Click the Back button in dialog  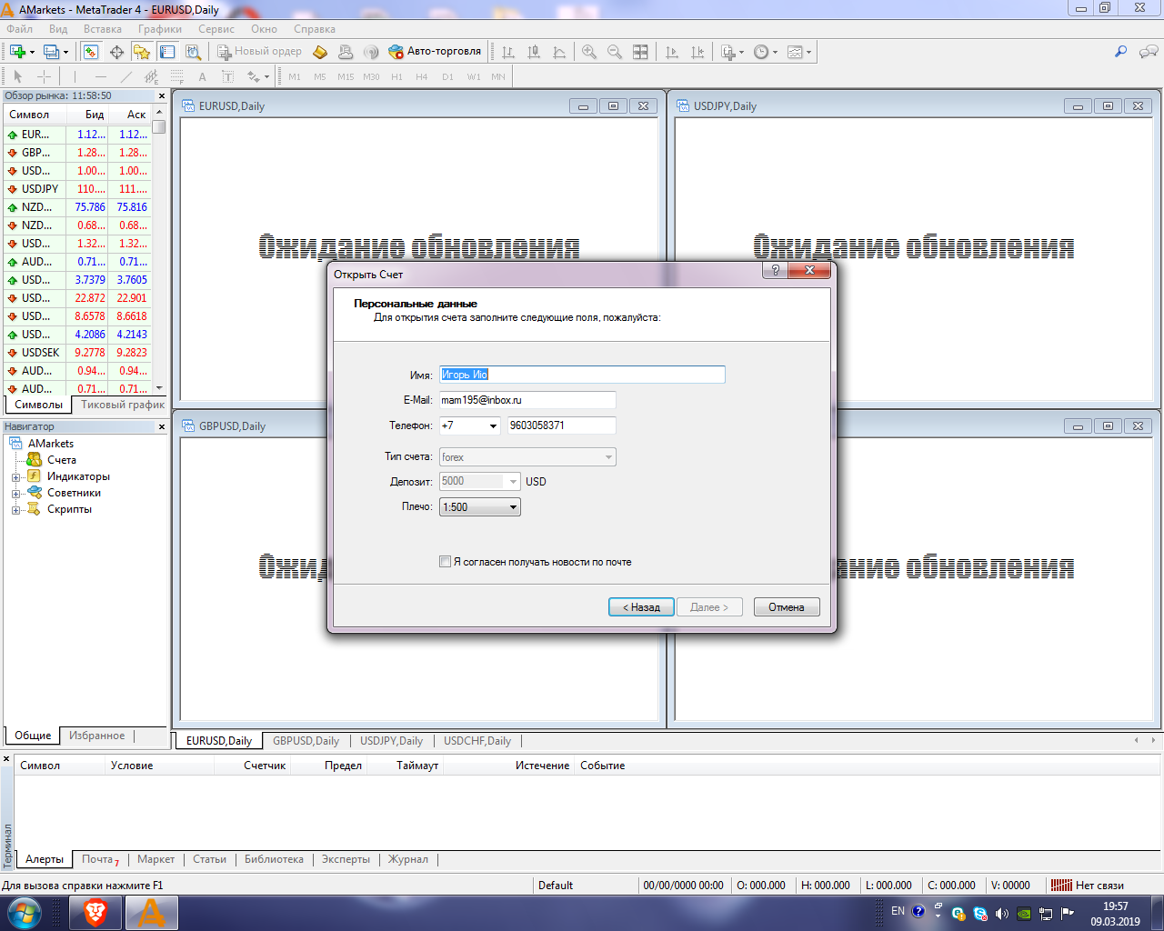point(641,607)
